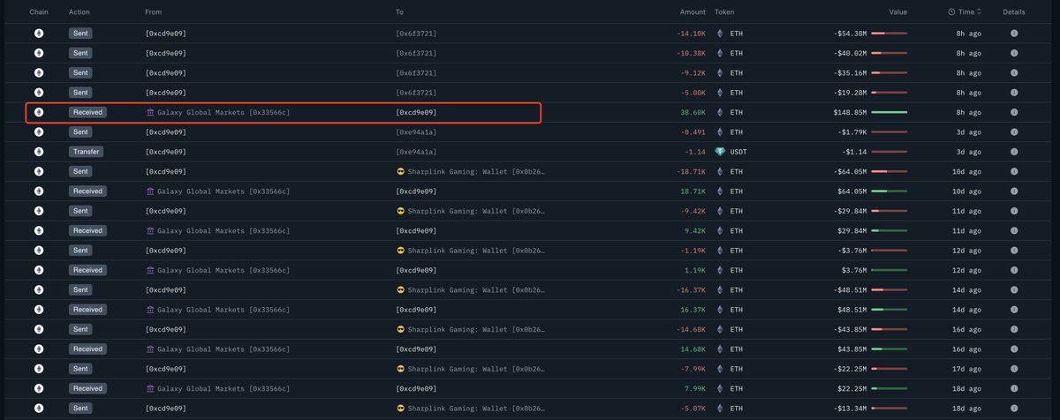This screenshot has width=1060, height=420.
Task: Open [0xe94a1a] address in USDT row
Action: pyautogui.click(x=416, y=152)
